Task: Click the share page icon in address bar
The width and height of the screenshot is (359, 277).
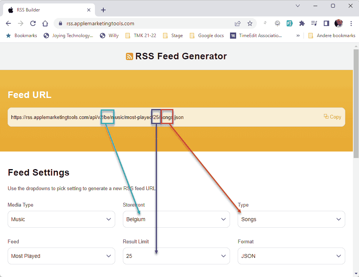Action: click(238, 23)
